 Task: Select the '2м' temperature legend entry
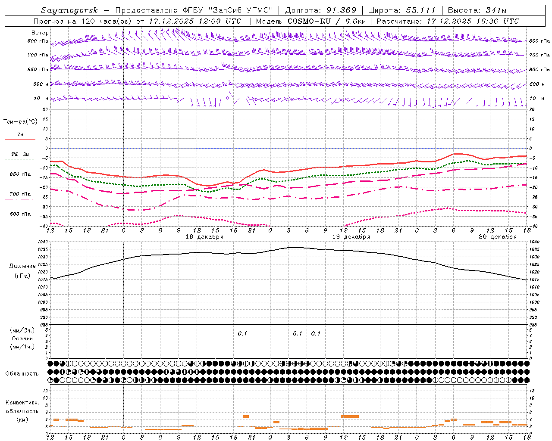pos(20,134)
